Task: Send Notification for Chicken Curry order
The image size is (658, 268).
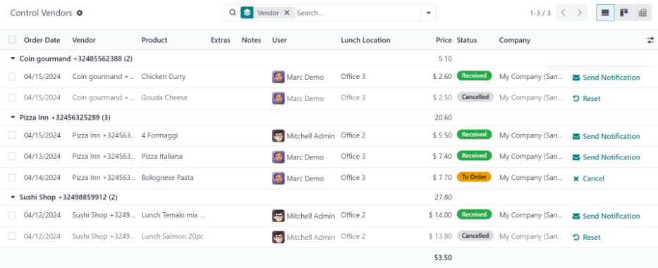Action: point(607,78)
